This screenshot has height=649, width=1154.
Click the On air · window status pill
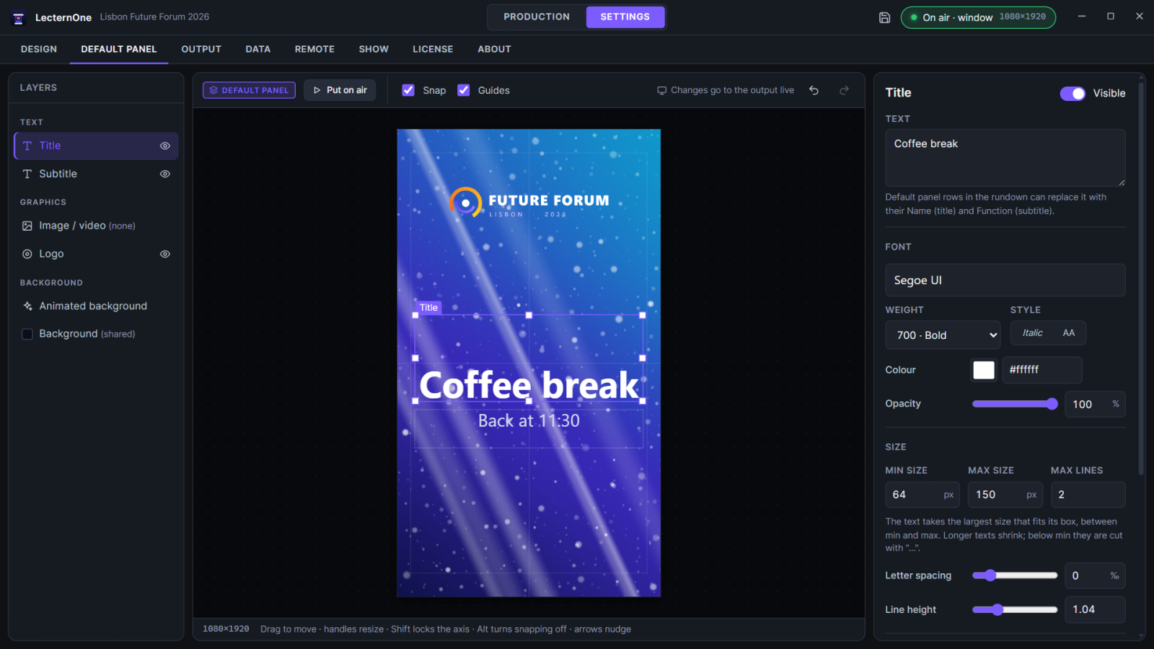[x=978, y=17]
